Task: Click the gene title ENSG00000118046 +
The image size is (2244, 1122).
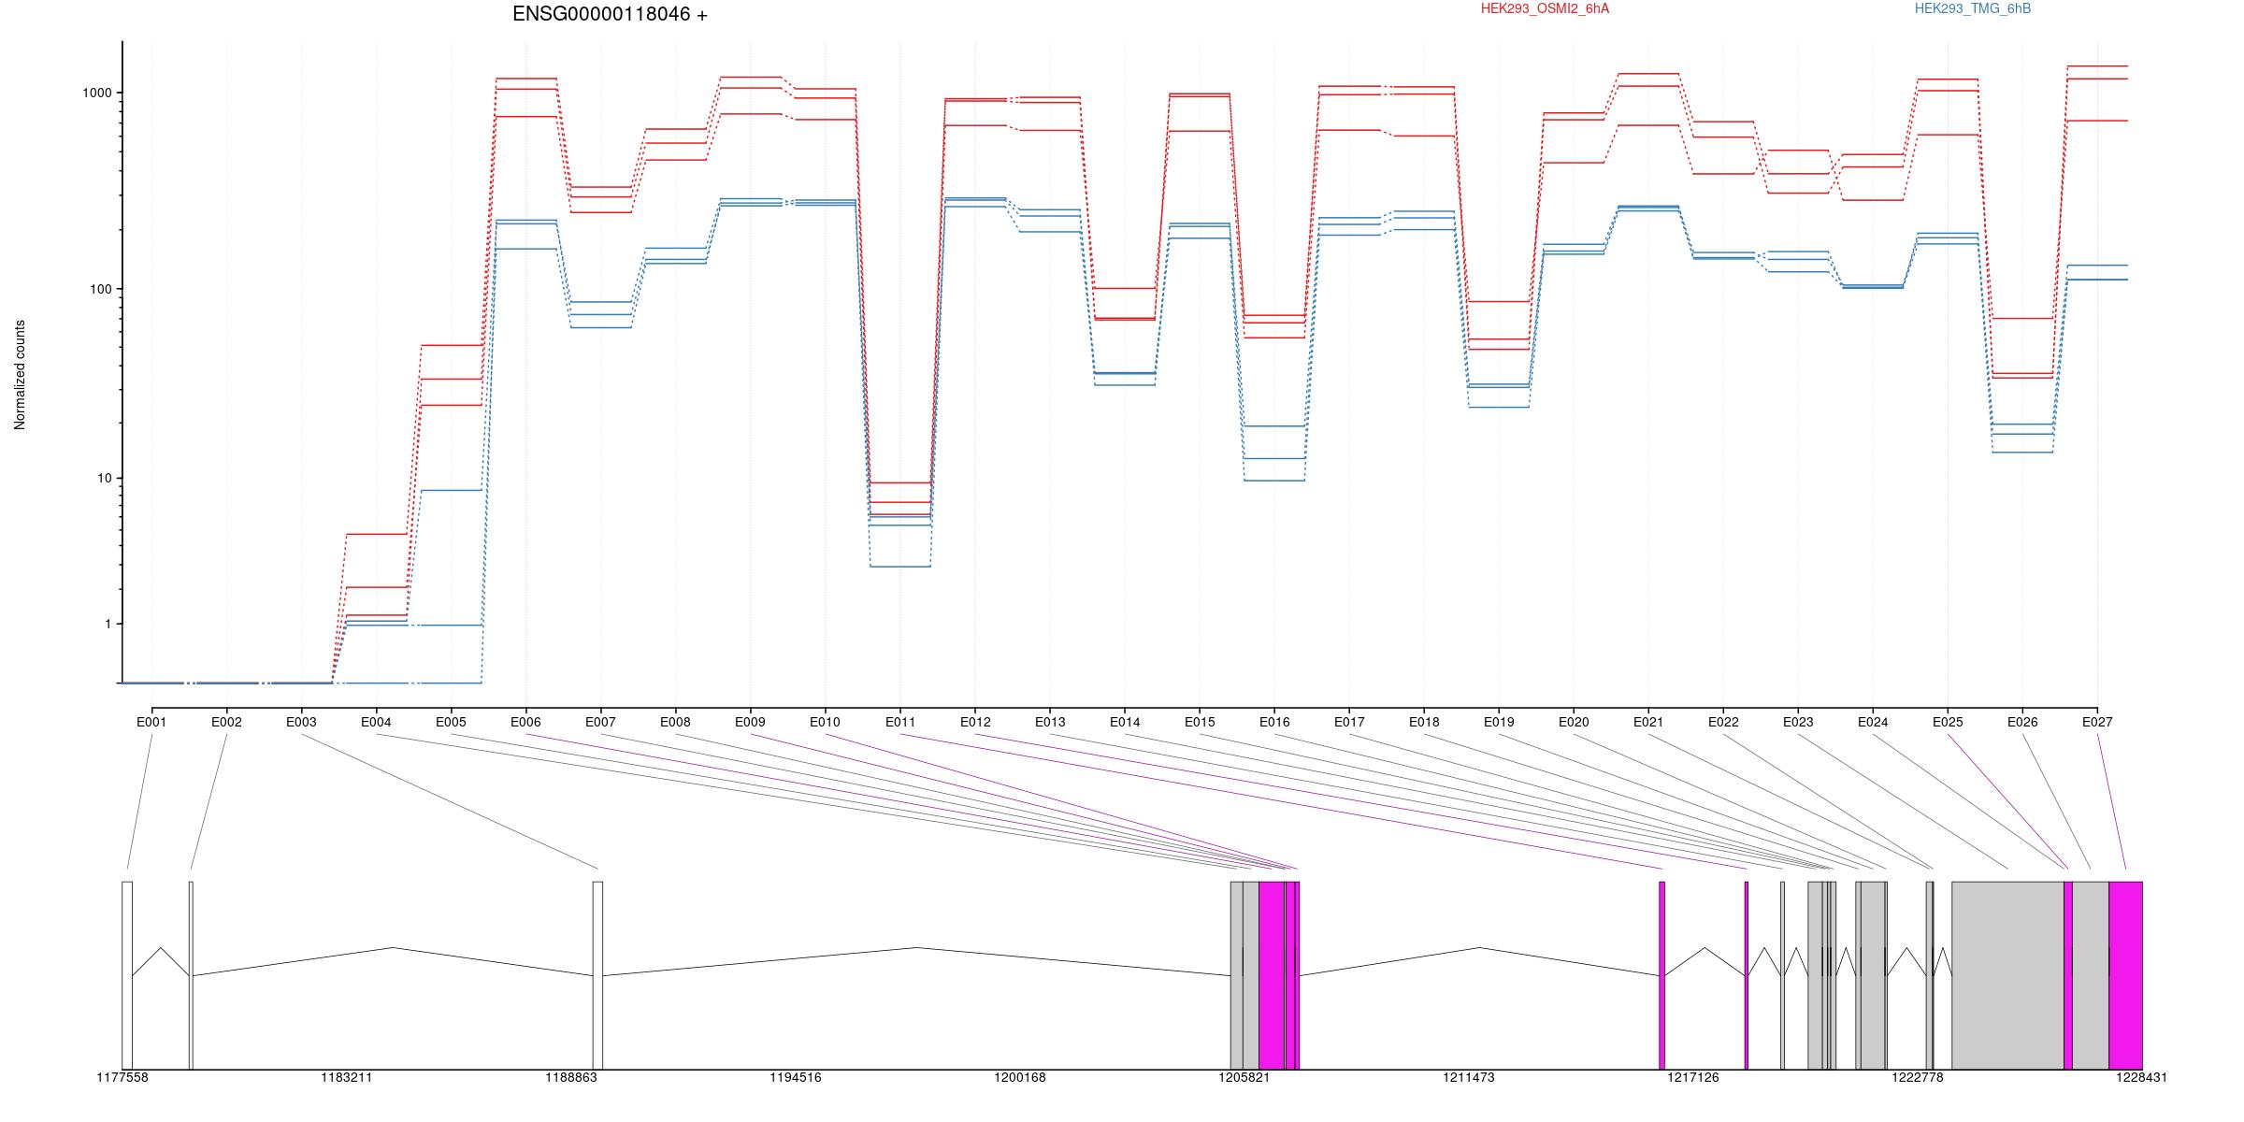Action: pyautogui.click(x=610, y=14)
